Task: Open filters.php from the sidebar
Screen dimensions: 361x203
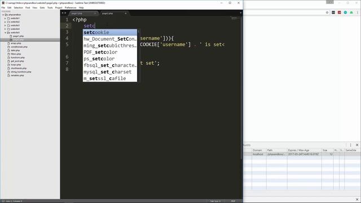Action: 16,54
